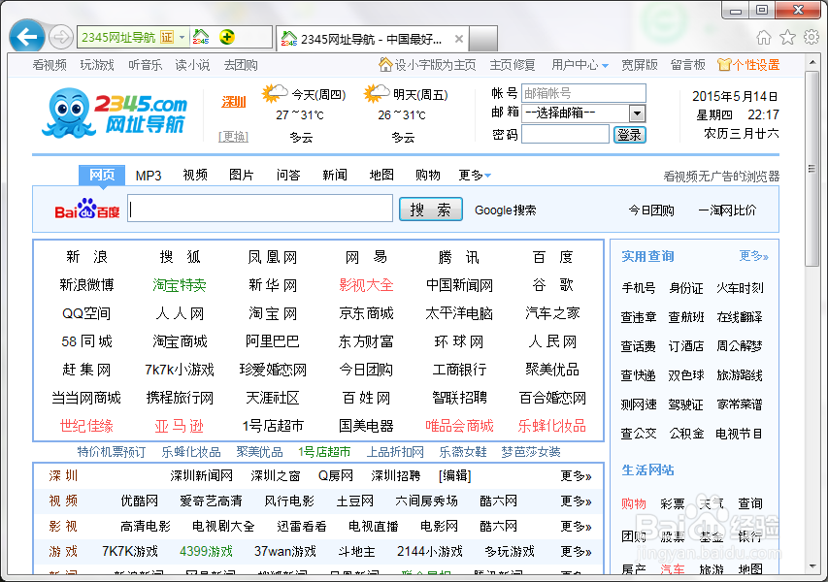Click the browser forward arrow button

point(61,37)
